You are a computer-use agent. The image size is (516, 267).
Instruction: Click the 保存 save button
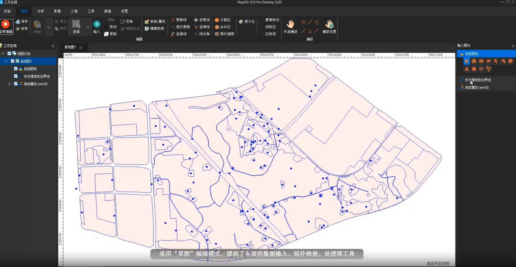pyautogui.click(x=22, y=22)
